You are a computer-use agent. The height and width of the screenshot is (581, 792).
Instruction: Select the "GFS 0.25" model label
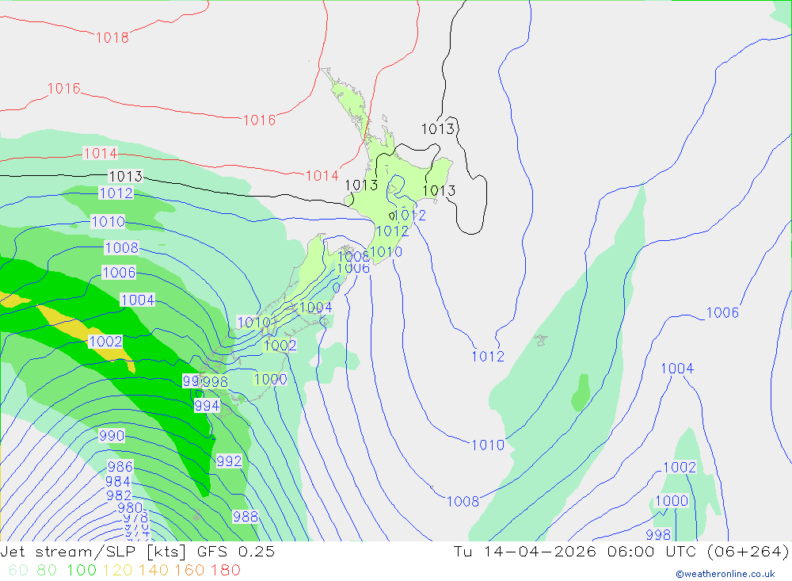[x=236, y=551]
